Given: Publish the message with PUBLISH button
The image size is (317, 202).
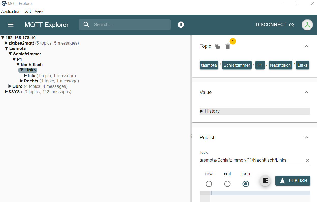Looking at the screenshot, I should click(293, 181).
